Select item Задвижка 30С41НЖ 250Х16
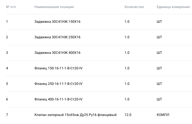The image size is (192, 124). tap(57, 37)
